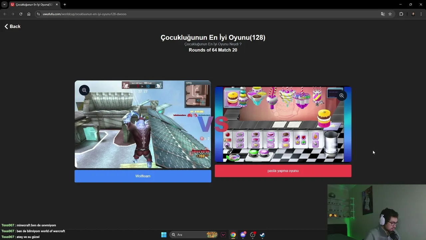Vote for pasta yapma oyunu red button

coord(283,171)
